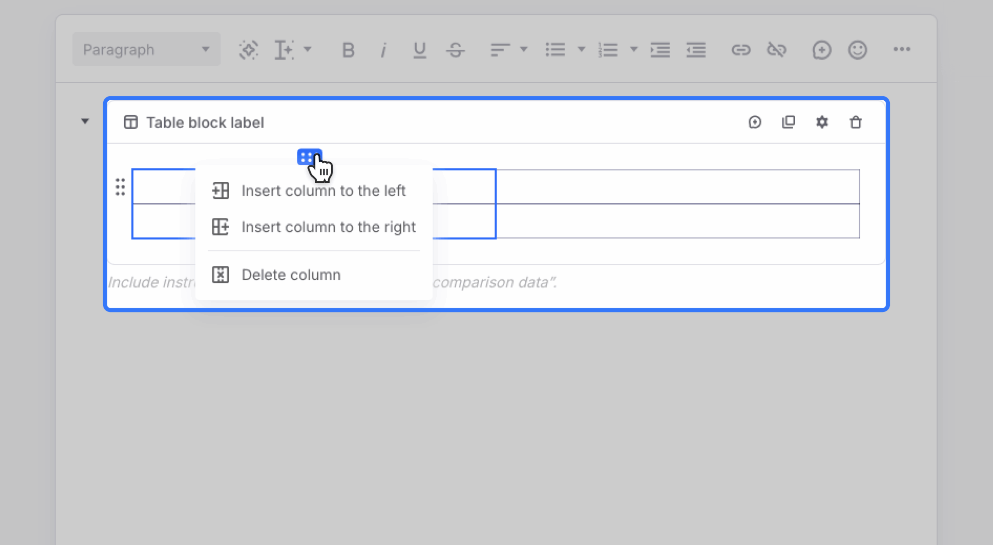
Task: Collapse the table block with the triangle
Action: point(85,122)
